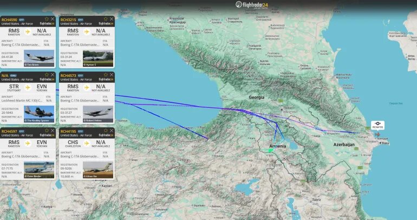Open the Flightradar24 logo at top

[x=252, y=4]
